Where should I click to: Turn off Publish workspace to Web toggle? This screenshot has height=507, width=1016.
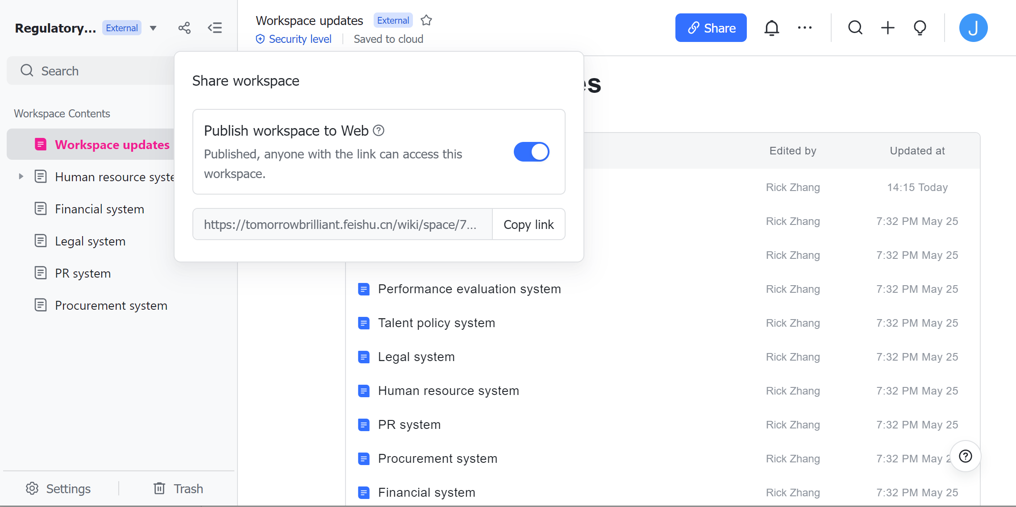pyautogui.click(x=531, y=152)
